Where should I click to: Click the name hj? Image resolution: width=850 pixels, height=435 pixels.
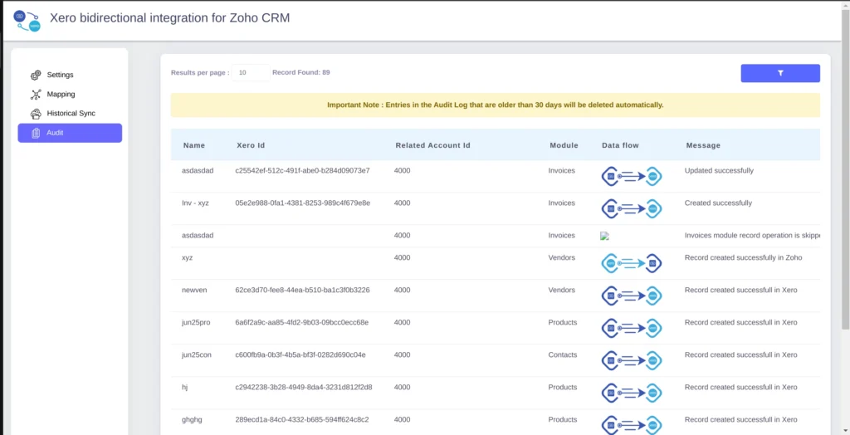coord(185,388)
